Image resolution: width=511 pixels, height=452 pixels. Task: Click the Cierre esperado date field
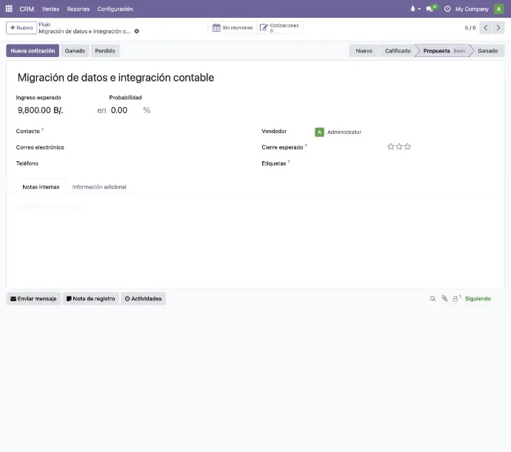point(349,147)
